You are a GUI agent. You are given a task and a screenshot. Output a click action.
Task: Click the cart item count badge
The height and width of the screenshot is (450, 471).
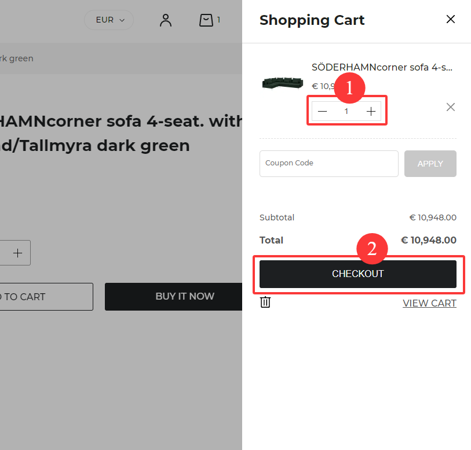pyautogui.click(x=218, y=20)
